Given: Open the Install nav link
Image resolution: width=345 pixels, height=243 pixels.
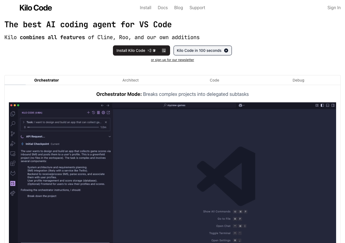Looking at the screenshot, I should pos(146,8).
